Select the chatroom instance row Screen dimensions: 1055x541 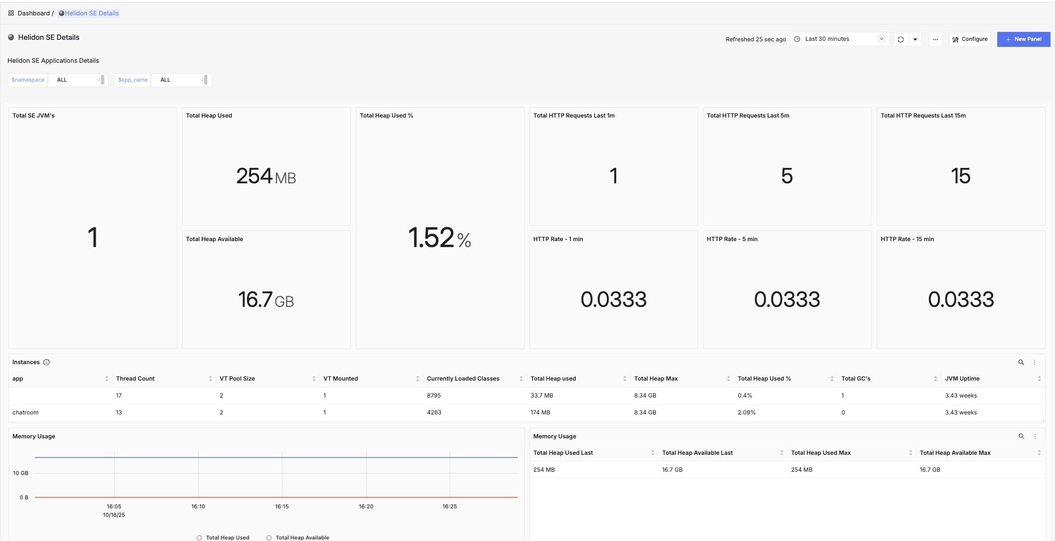[25, 412]
